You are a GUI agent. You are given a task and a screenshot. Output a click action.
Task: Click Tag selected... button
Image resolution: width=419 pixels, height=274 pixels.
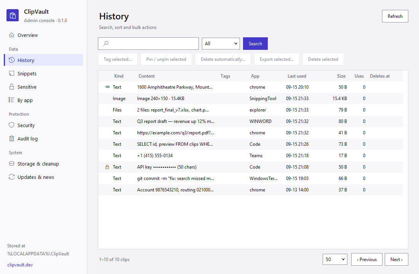click(118, 59)
